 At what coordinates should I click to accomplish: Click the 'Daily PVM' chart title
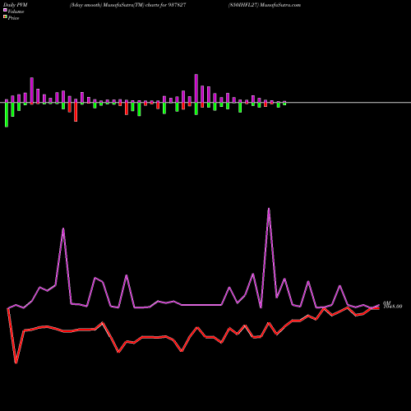tap(16, 5)
